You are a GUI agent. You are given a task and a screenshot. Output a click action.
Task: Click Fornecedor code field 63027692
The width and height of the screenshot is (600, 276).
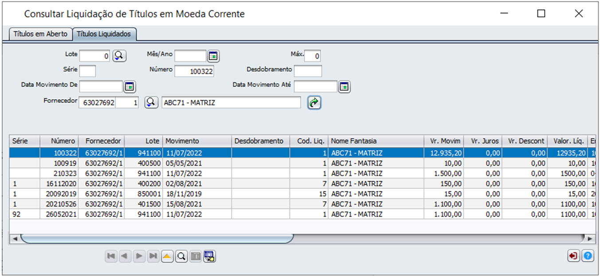(x=97, y=103)
